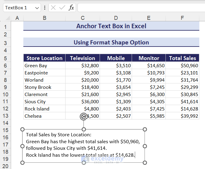
Task: Select the Green Bay cell
Action: (x=45, y=65)
